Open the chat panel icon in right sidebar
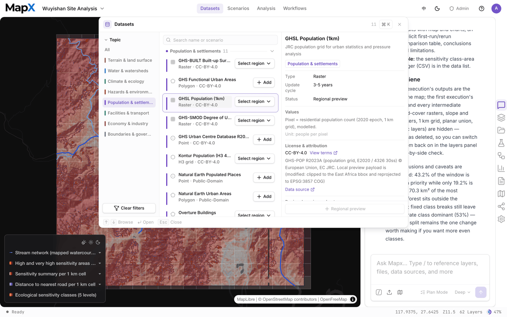This screenshot has height=317, width=507. [x=501, y=105]
